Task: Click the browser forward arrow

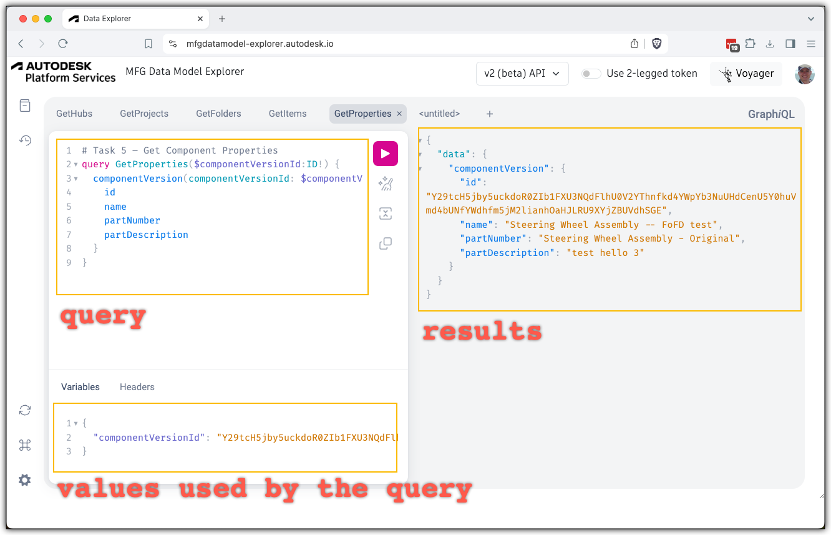Action: click(42, 44)
